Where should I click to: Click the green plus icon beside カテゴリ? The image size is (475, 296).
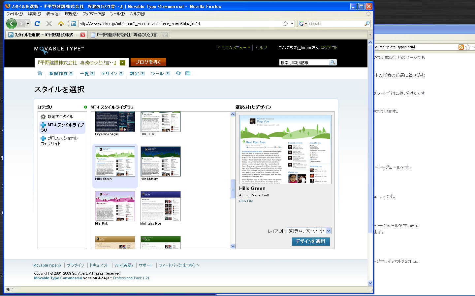(x=85, y=107)
